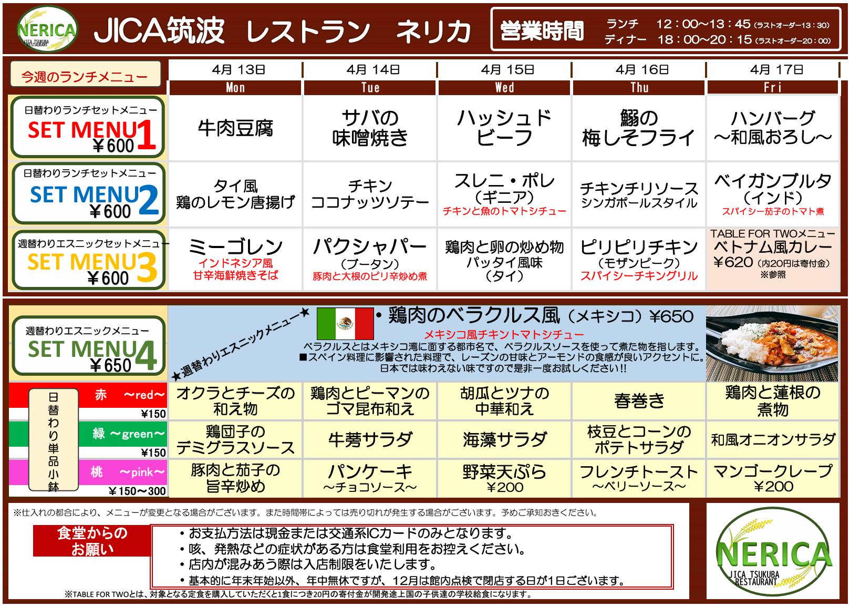Click the SET MENU 4 ¥650 badge
The image size is (850, 607).
coord(89,345)
